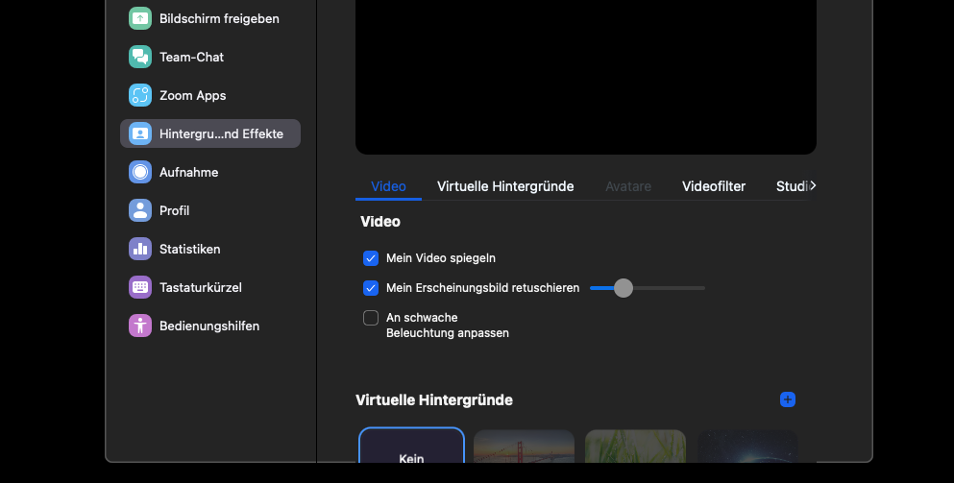The width and height of the screenshot is (954, 483).
Task: Disable Mein Video spiegeln checkbox
Action: tap(371, 258)
